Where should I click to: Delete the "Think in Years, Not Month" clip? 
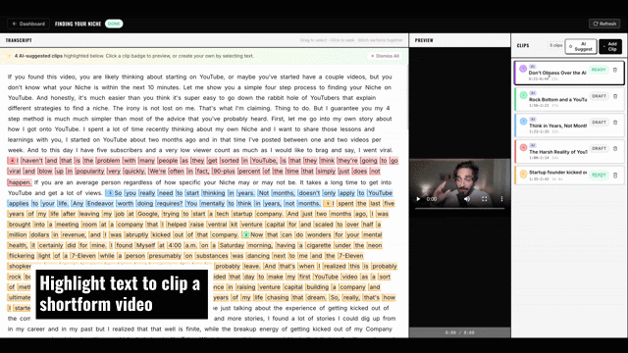coord(615,123)
